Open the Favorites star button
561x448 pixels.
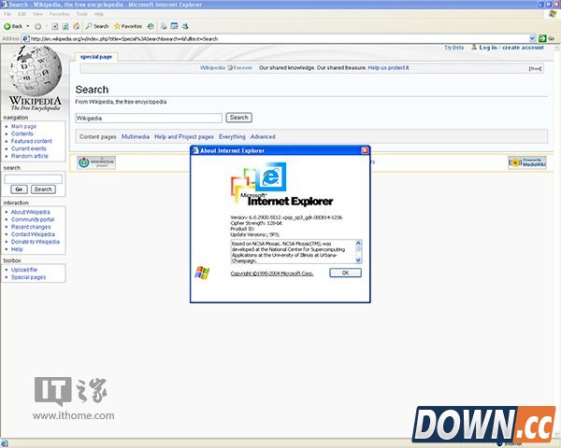click(x=128, y=26)
